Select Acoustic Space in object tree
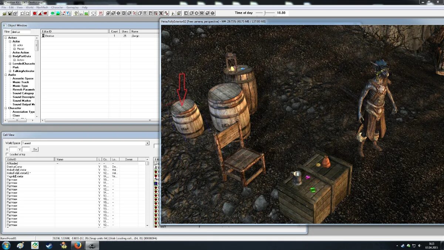 [x=23, y=79]
